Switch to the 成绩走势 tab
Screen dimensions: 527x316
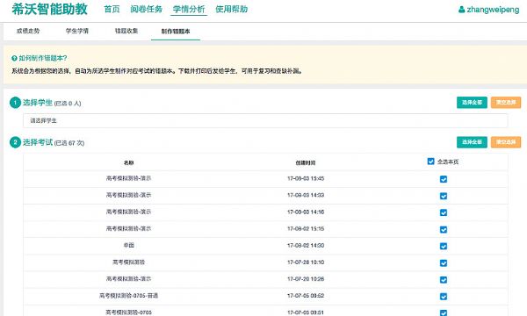click(28, 31)
